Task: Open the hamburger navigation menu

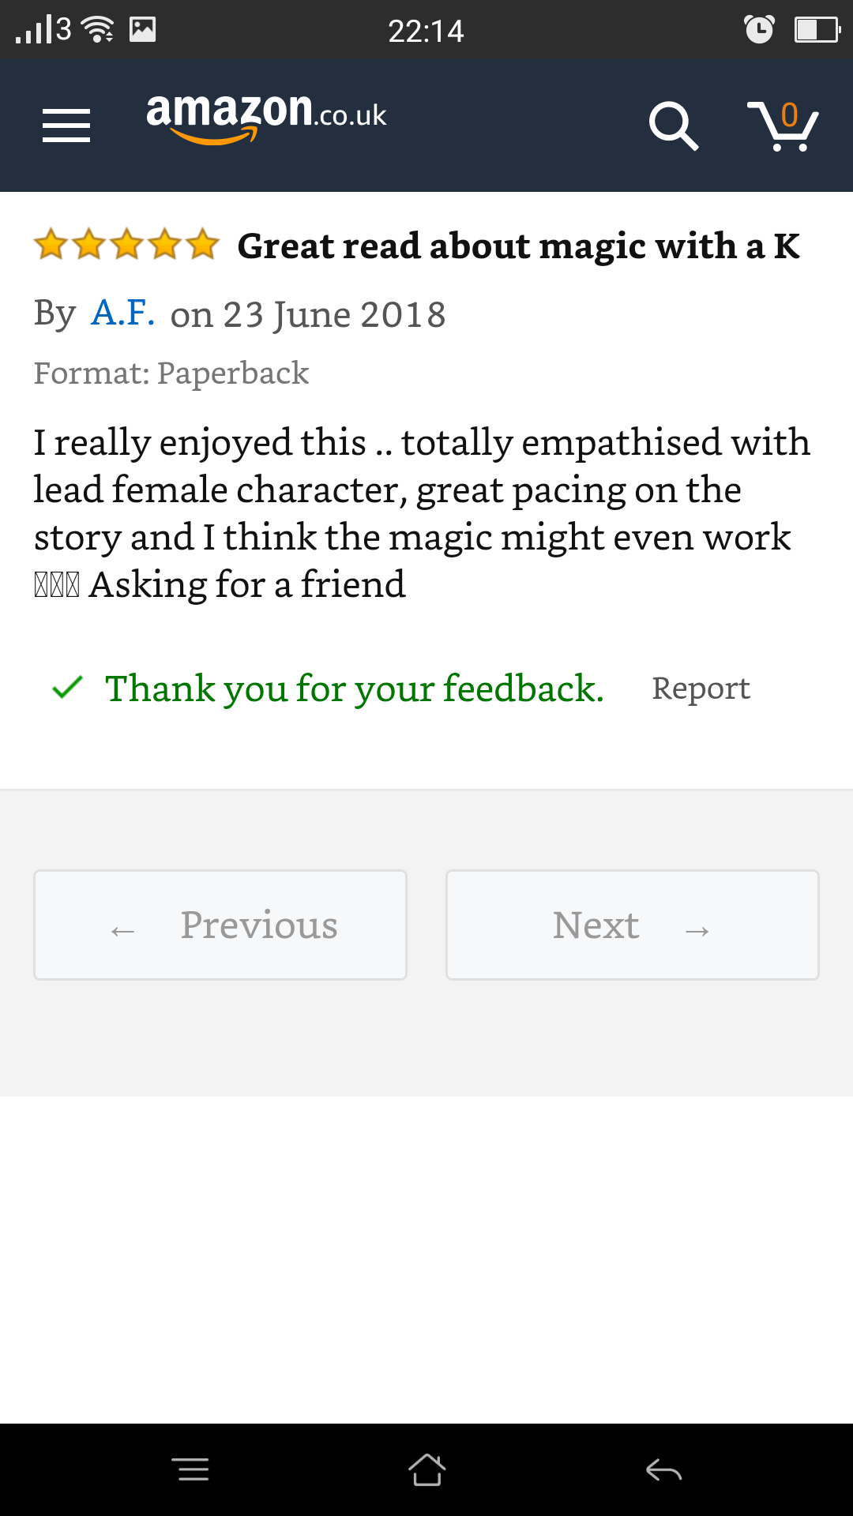Action: pos(66,126)
